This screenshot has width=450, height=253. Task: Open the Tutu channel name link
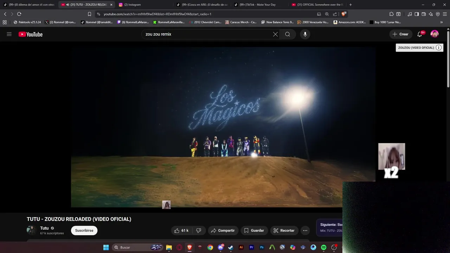pos(44,228)
